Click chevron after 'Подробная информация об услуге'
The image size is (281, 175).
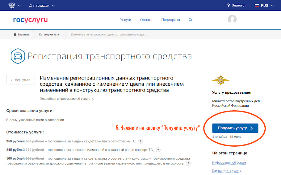tap(93, 99)
